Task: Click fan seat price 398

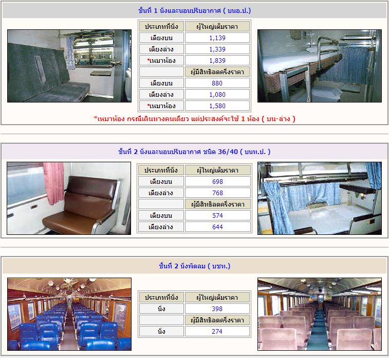Action: [x=217, y=309]
